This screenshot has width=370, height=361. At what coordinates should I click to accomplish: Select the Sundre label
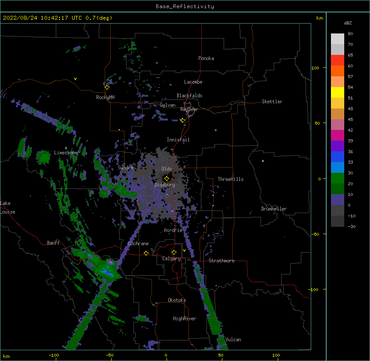coord(125,168)
